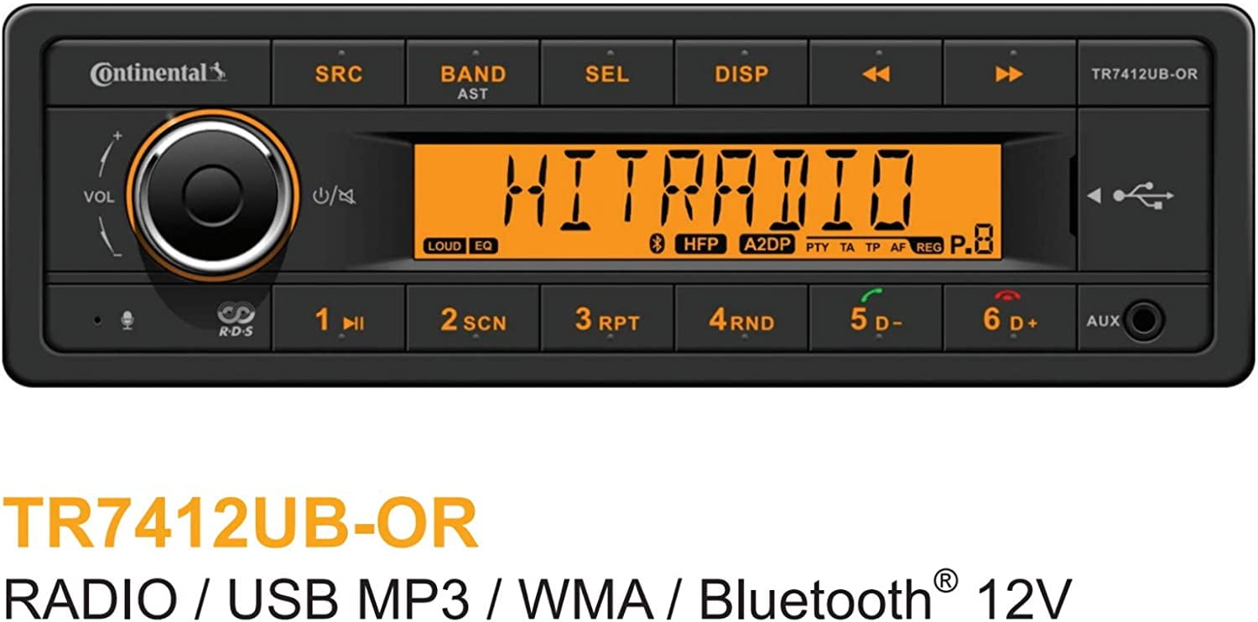The height and width of the screenshot is (622, 1258).
Task: Skip backward with the rewind button
Action: click(x=876, y=74)
